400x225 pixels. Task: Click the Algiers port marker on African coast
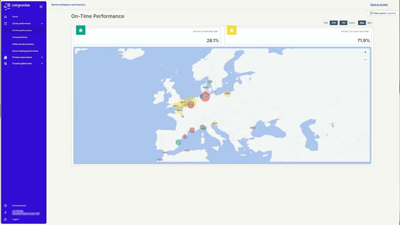pyautogui.click(x=187, y=151)
